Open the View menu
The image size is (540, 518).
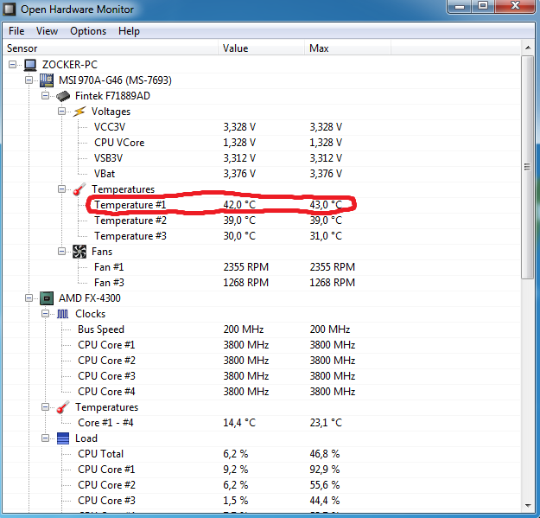[47, 31]
